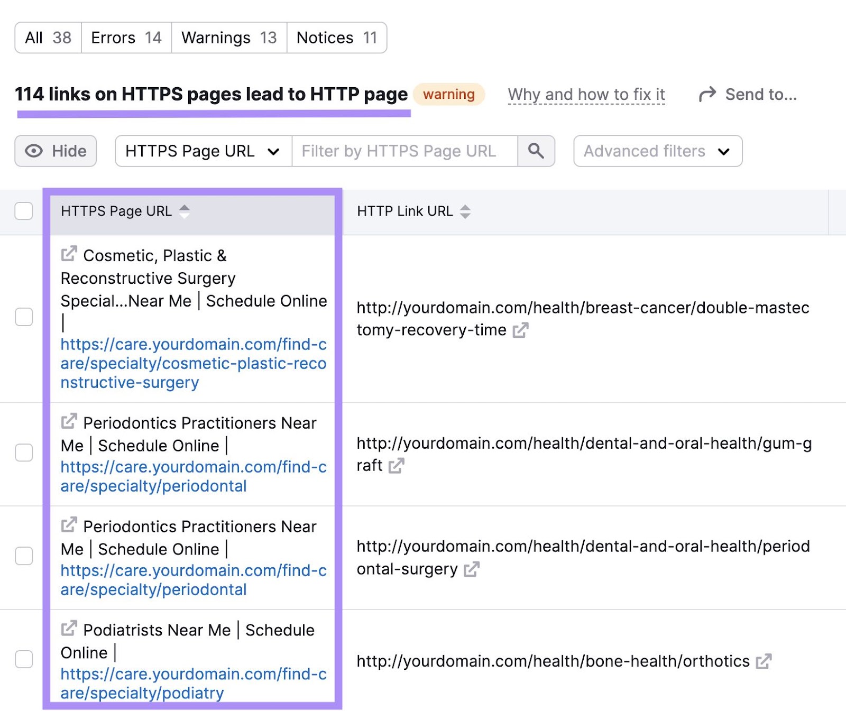
Task: Open the external link for the podiatry page
Action: (68, 630)
